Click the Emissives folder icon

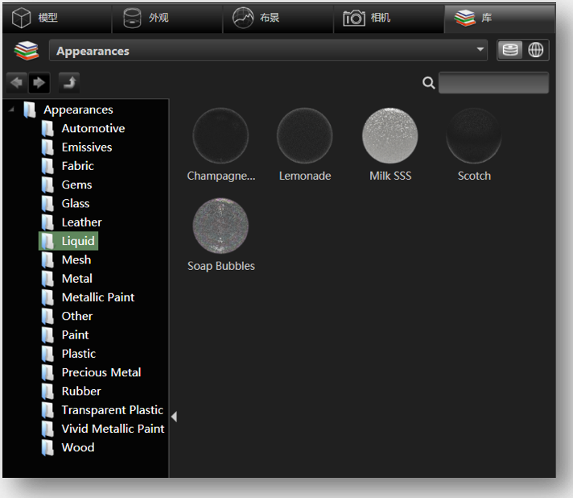pos(47,147)
